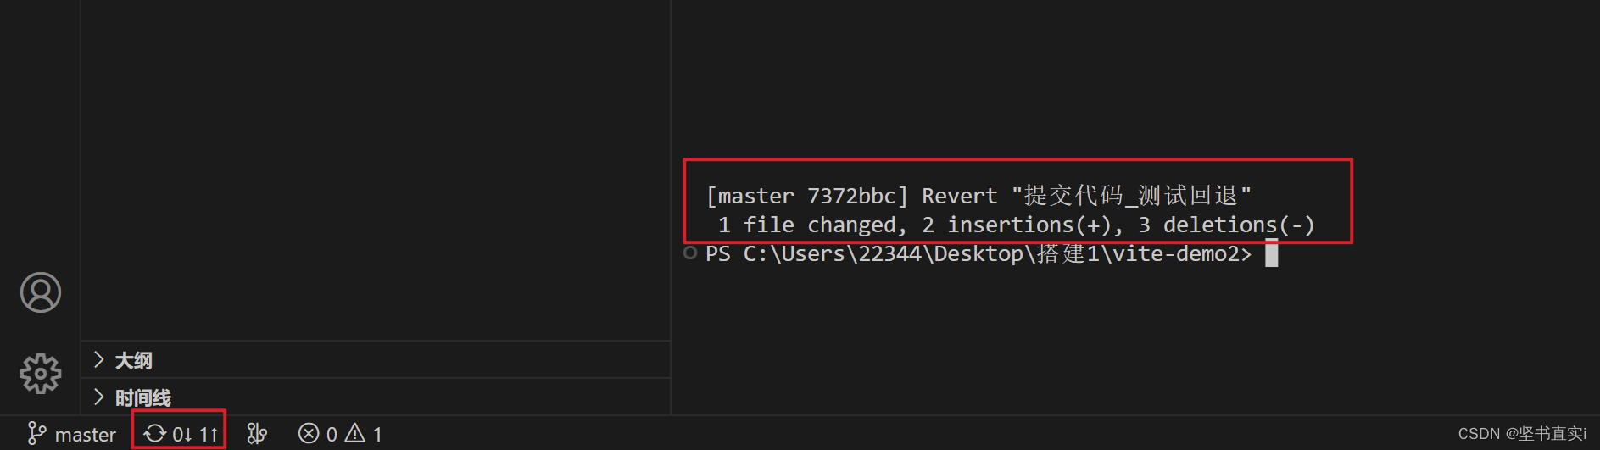Click the 0↓ 1↑ sync count text
This screenshot has height=450, width=1600.
(x=195, y=435)
